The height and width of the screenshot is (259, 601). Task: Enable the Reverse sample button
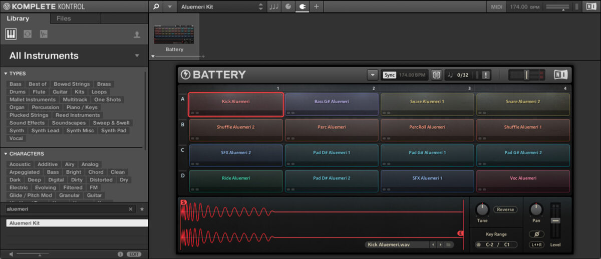pyautogui.click(x=505, y=209)
